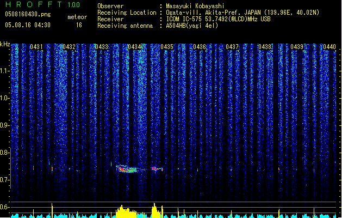Click the meteor count value 16
Screen dimensions: 342x218
pyautogui.click(x=79, y=25)
